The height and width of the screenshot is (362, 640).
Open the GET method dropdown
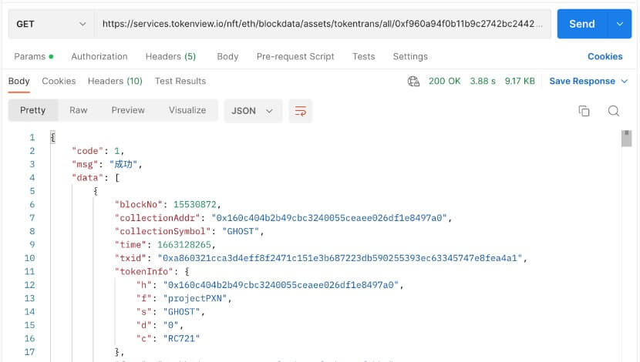point(51,24)
